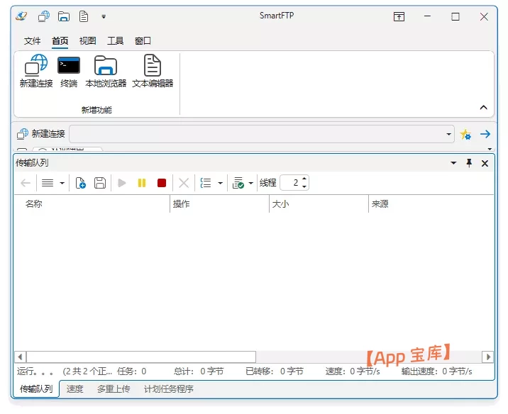
Task: Collapse the ribbon with the chevron arrow
Action: (x=484, y=108)
